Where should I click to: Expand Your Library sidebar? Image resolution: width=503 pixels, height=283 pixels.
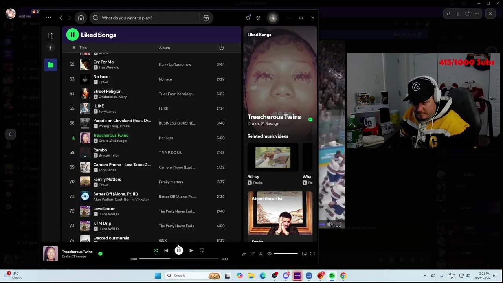coord(50,36)
